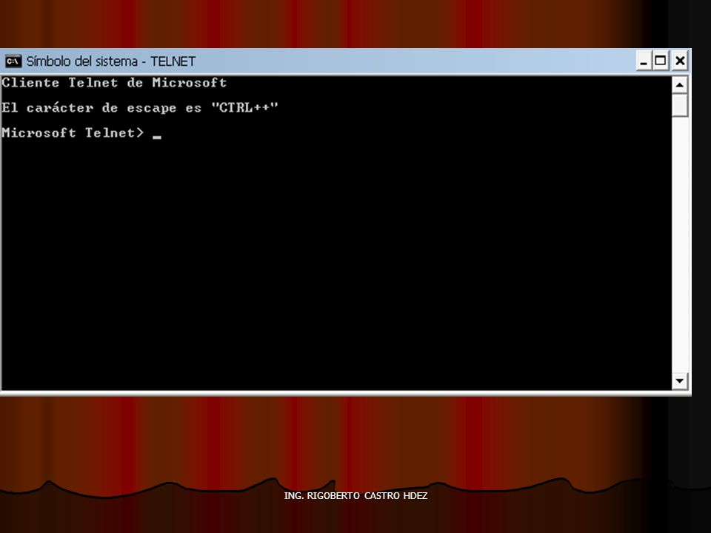Minimize the TELNET window
The height and width of the screenshot is (533, 711).
(643, 61)
